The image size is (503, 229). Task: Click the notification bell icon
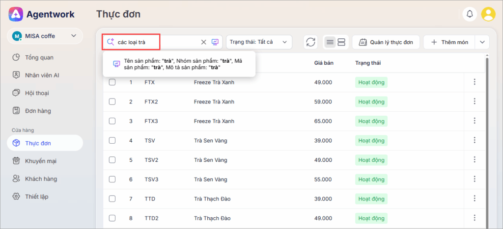point(470,14)
